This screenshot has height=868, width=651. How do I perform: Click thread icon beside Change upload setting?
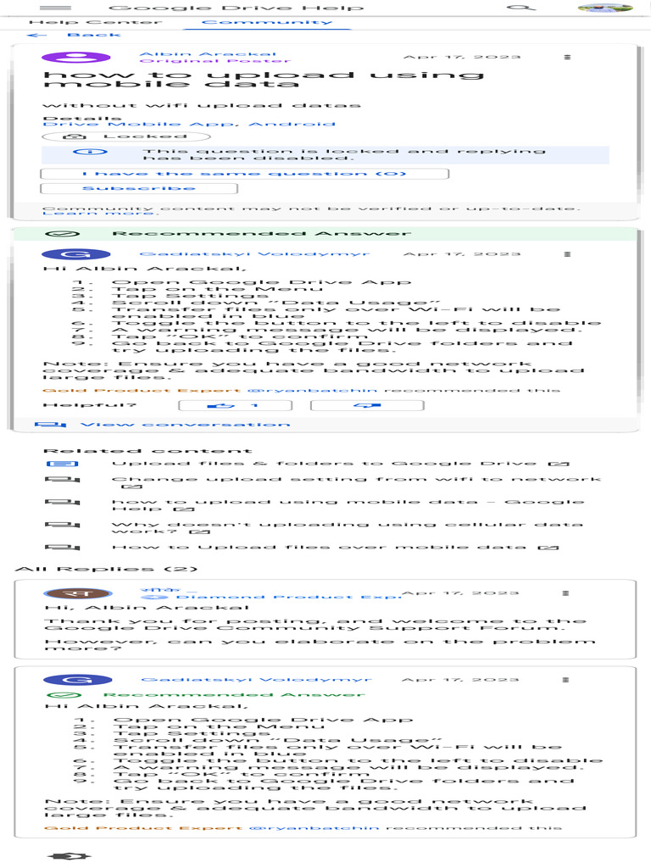(x=62, y=480)
